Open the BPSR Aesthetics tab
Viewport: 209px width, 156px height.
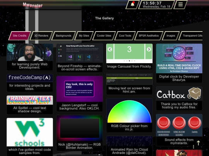coord(149,36)
